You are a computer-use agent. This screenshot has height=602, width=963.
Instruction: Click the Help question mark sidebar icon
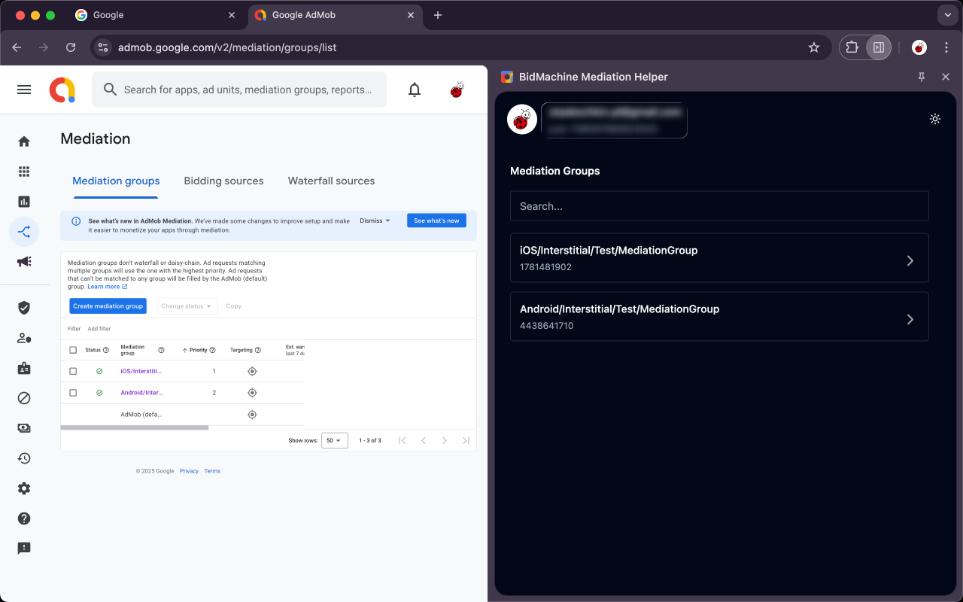click(x=24, y=518)
